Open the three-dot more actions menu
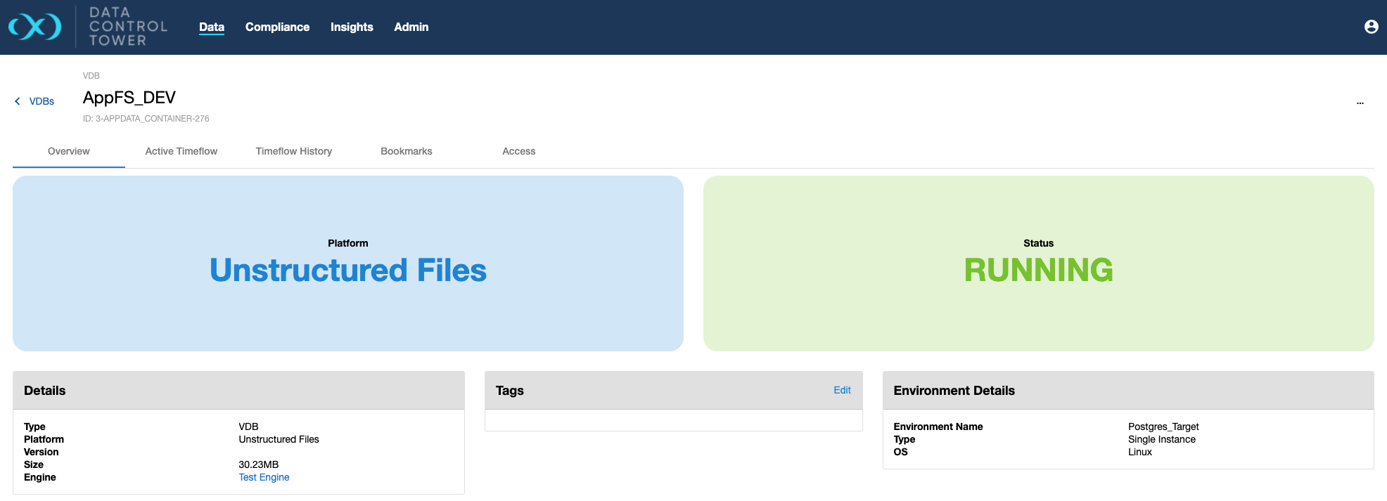The height and width of the screenshot is (501, 1387). tap(1360, 103)
